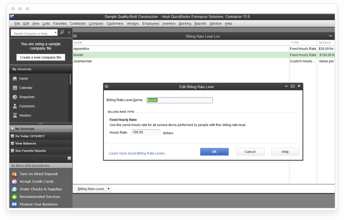Image resolution: width=344 pixels, height=220 pixels.
Task: Click the Accept Credit Cards link
Action: pyautogui.click(x=37, y=182)
